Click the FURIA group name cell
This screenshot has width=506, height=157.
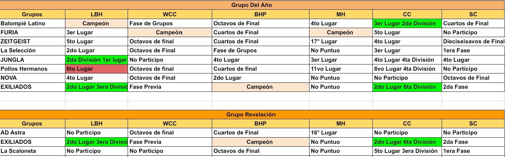pos(32,33)
